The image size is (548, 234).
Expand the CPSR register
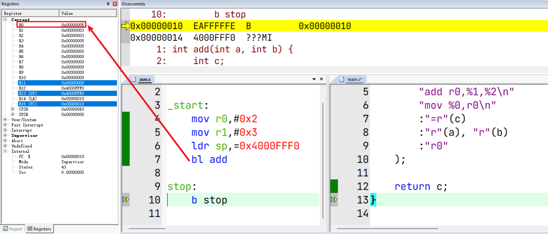click(x=13, y=109)
